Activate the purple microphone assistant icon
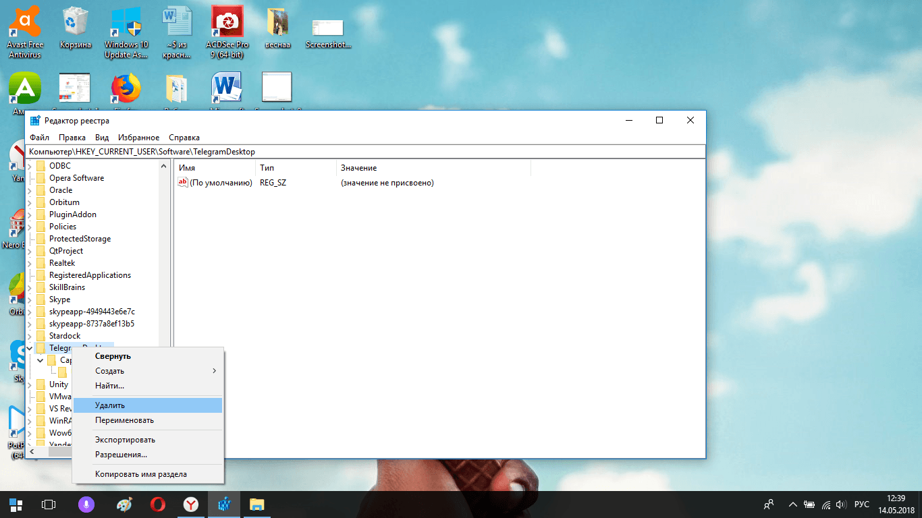The width and height of the screenshot is (922, 518). [x=86, y=504]
